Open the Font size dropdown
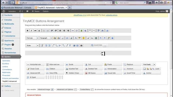Screen dimensions: 173x97 coord(32,38)
